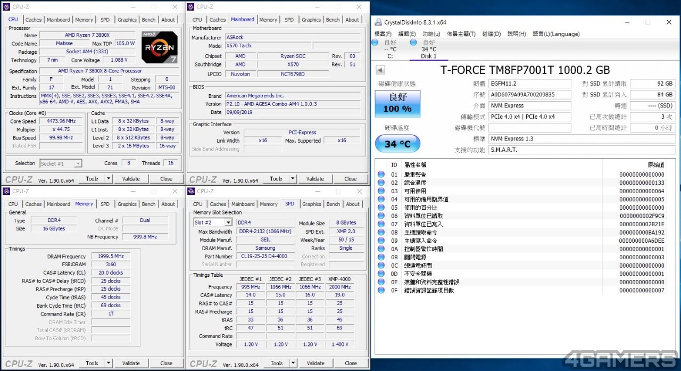Open the 佈景主題(T) menu in CrystalDiskInfo

pos(461,34)
